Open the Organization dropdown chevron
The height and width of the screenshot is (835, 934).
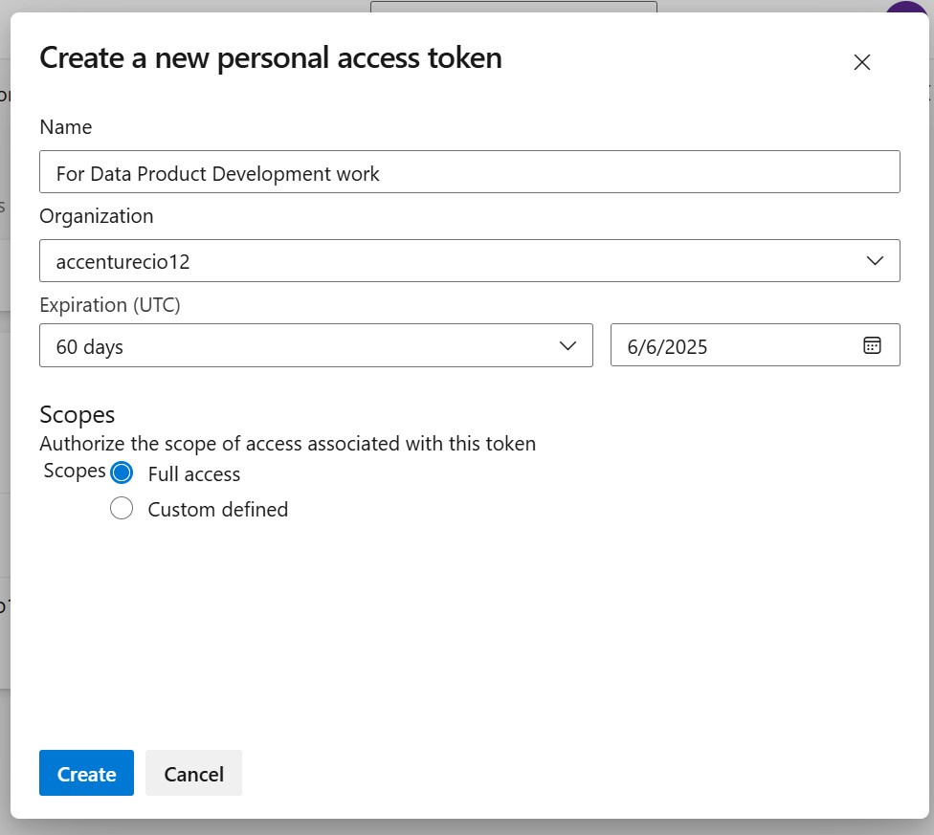(x=873, y=260)
